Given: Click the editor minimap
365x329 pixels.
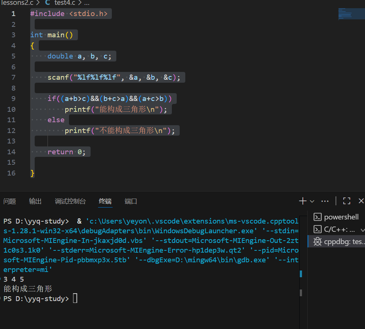Looking at the screenshot, I should click(x=352, y=14).
